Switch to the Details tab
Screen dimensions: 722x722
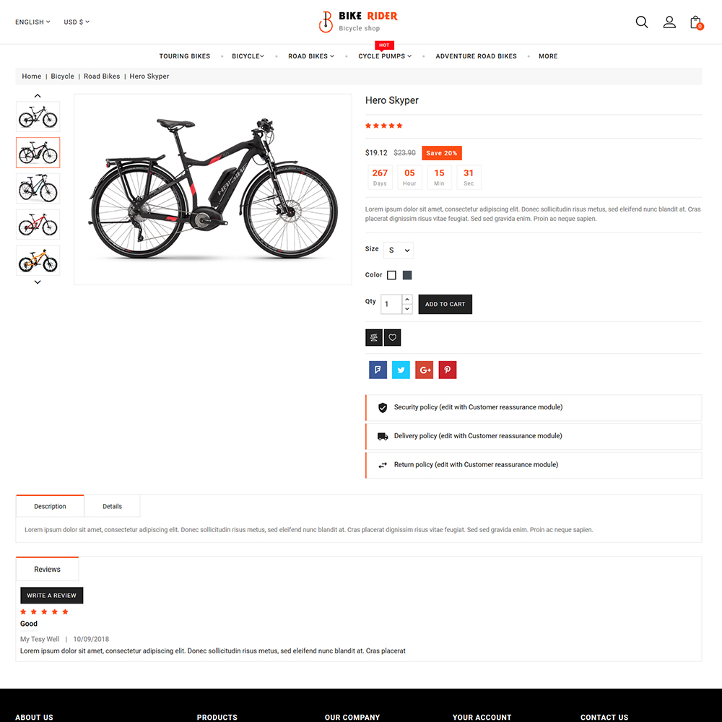tap(112, 506)
